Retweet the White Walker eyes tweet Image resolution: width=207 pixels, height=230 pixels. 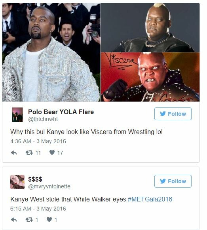(29, 220)
